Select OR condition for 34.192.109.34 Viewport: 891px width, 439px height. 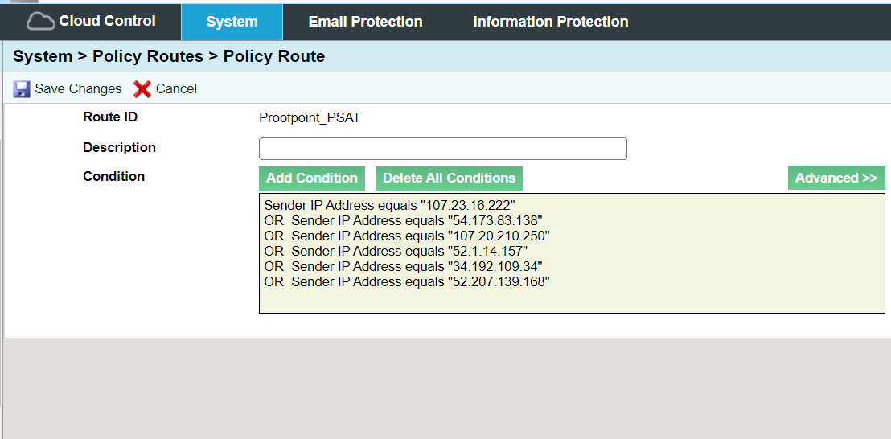coord(403,266)
